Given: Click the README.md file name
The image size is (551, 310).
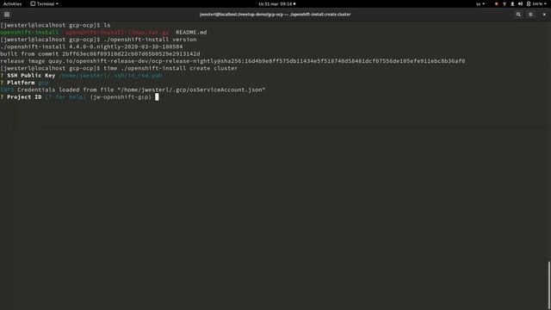Looking at the screenshot, I should tap(191, 33).
